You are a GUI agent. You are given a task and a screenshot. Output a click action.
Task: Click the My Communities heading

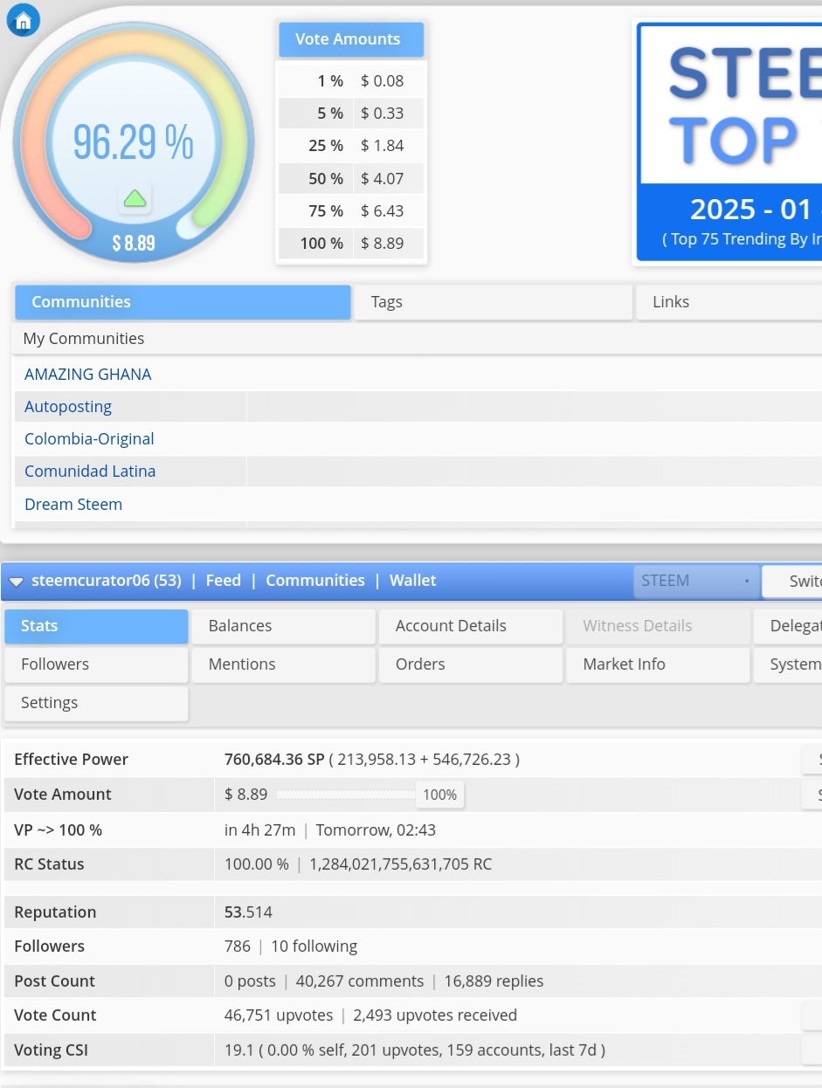(x=84, y=339)
